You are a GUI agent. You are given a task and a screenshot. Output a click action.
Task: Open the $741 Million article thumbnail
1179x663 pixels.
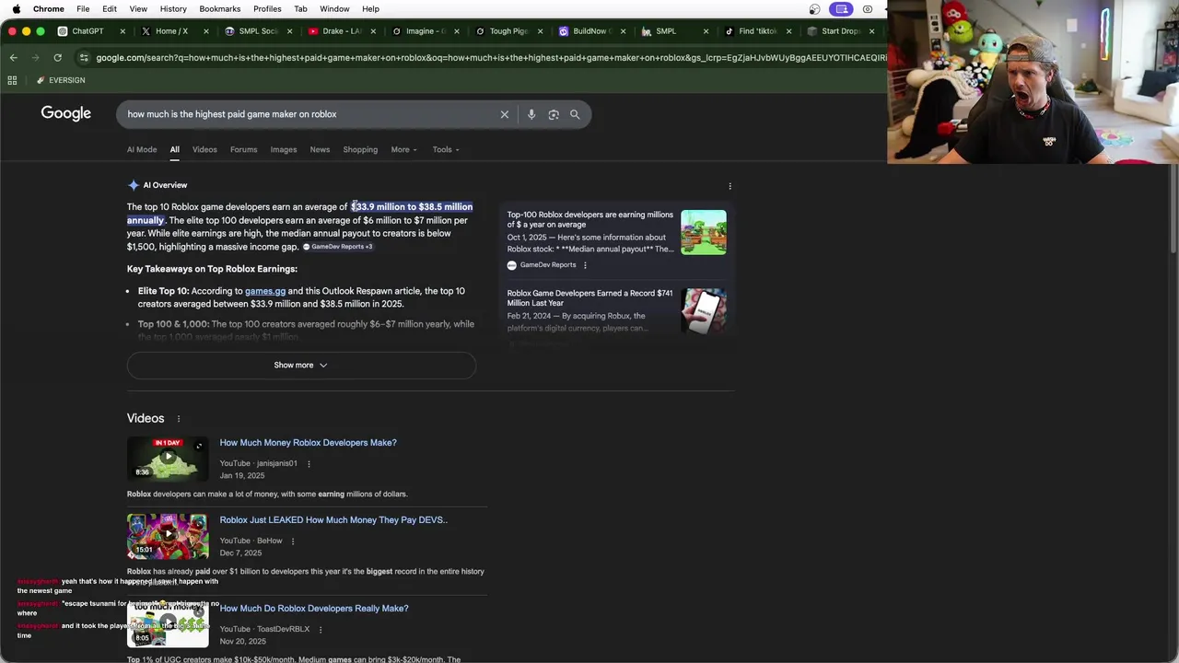pyautogui.click(x=704, y=311)
